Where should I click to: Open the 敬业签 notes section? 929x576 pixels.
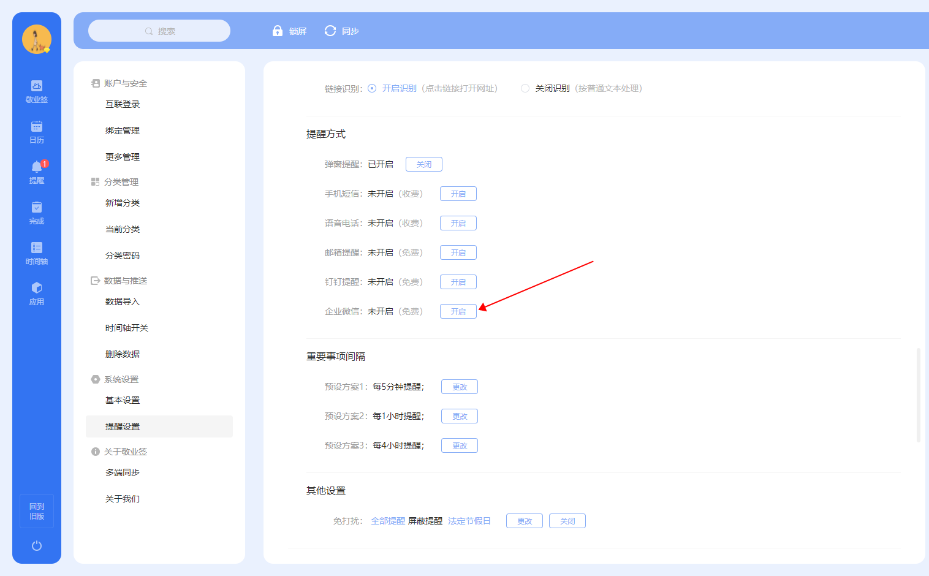pyautogui.click(x=37, y=92)
